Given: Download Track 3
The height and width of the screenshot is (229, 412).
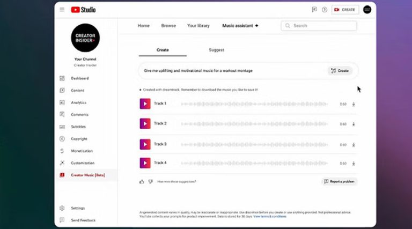Looking at the screenshot, I should [x=354, y=145].
